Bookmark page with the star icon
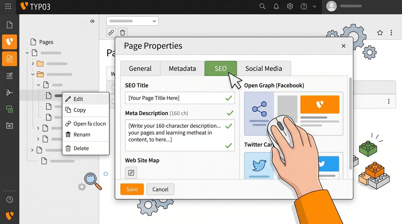 coord(380,33)
